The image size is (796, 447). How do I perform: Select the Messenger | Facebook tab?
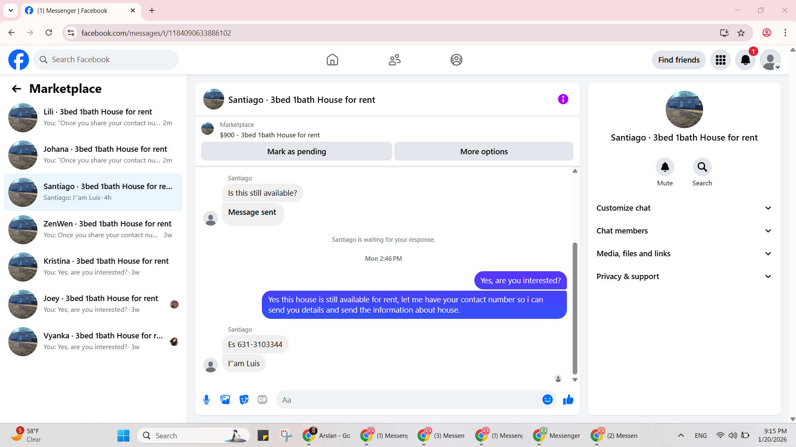point(81,10)
